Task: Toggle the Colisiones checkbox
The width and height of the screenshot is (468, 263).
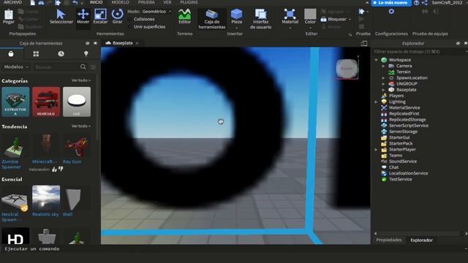Action: pos(130,19)
